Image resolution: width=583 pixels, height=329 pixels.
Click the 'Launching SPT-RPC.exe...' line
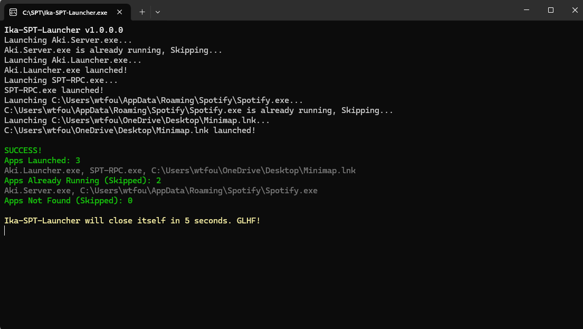[x=61, y=80]
